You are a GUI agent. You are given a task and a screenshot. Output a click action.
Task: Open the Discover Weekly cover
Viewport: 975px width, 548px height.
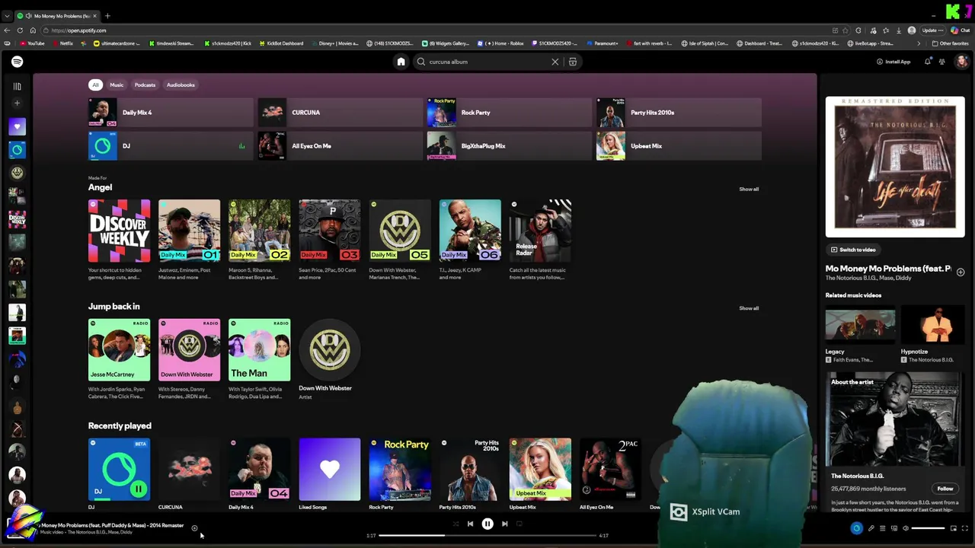pos(119,231)
